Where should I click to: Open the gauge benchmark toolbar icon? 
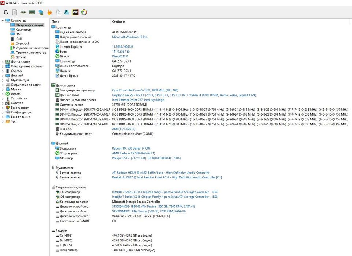[84, 12]
